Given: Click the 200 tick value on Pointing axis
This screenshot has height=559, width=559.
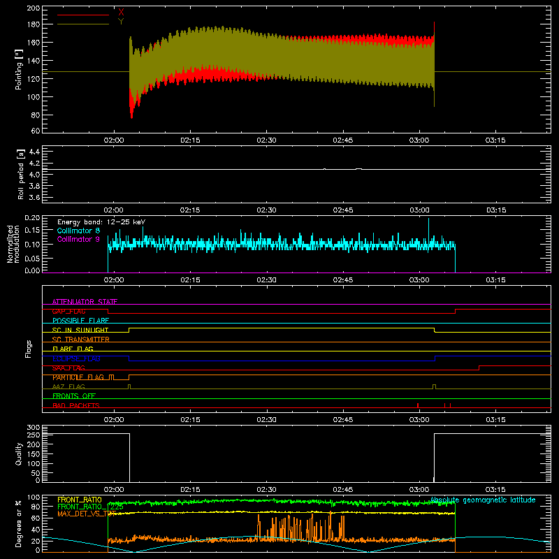Looking at the screenshot, I should coord(33,8).
